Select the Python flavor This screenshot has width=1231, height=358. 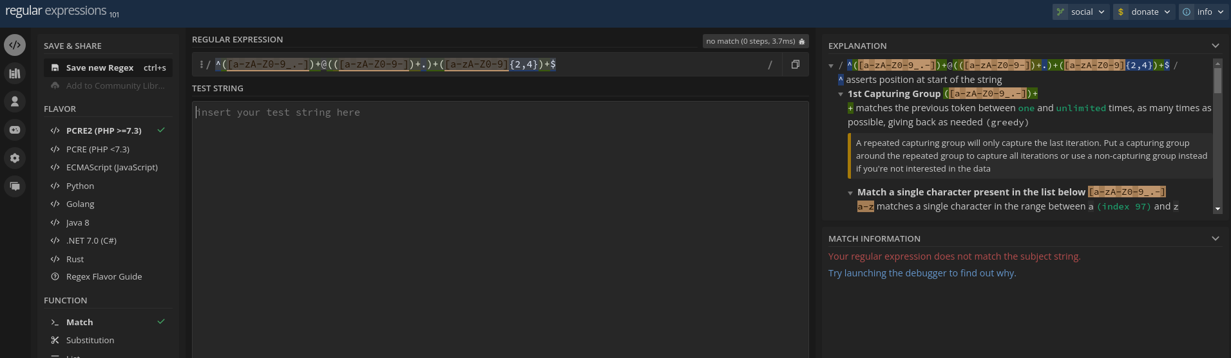point(80,186)
